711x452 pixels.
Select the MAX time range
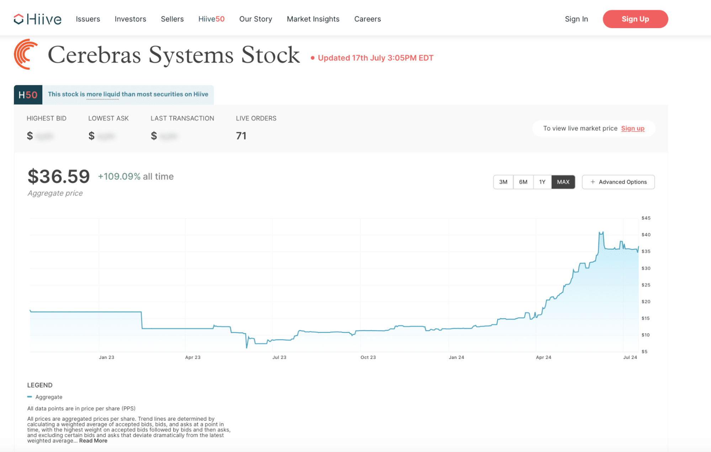click(563, 182)
